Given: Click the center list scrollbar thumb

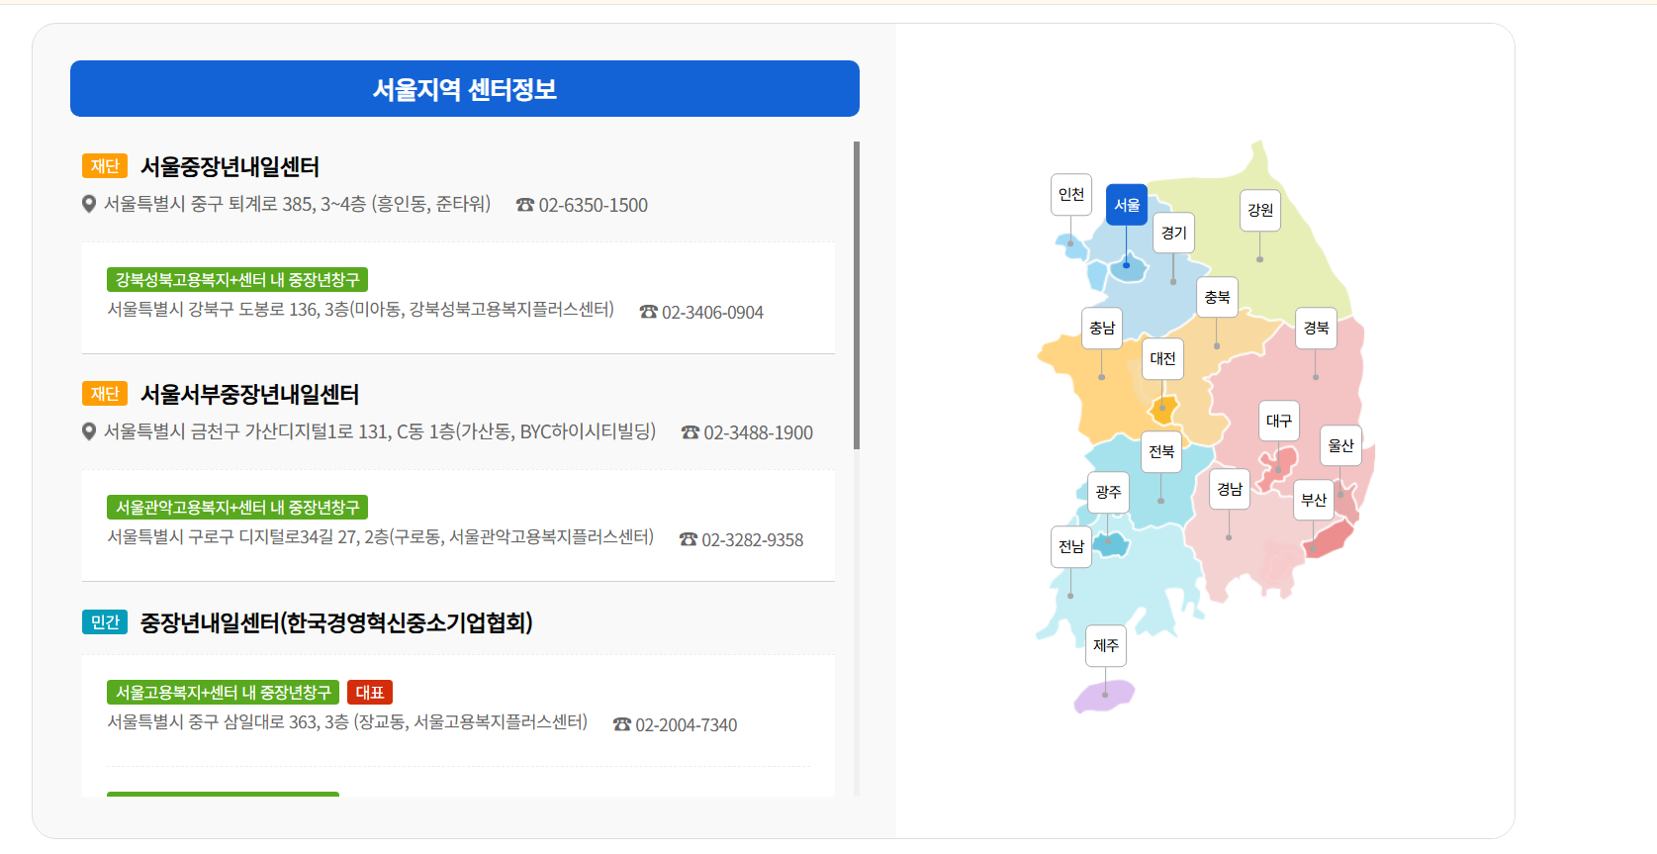Looking at the screenshot, I should (857, 295).
